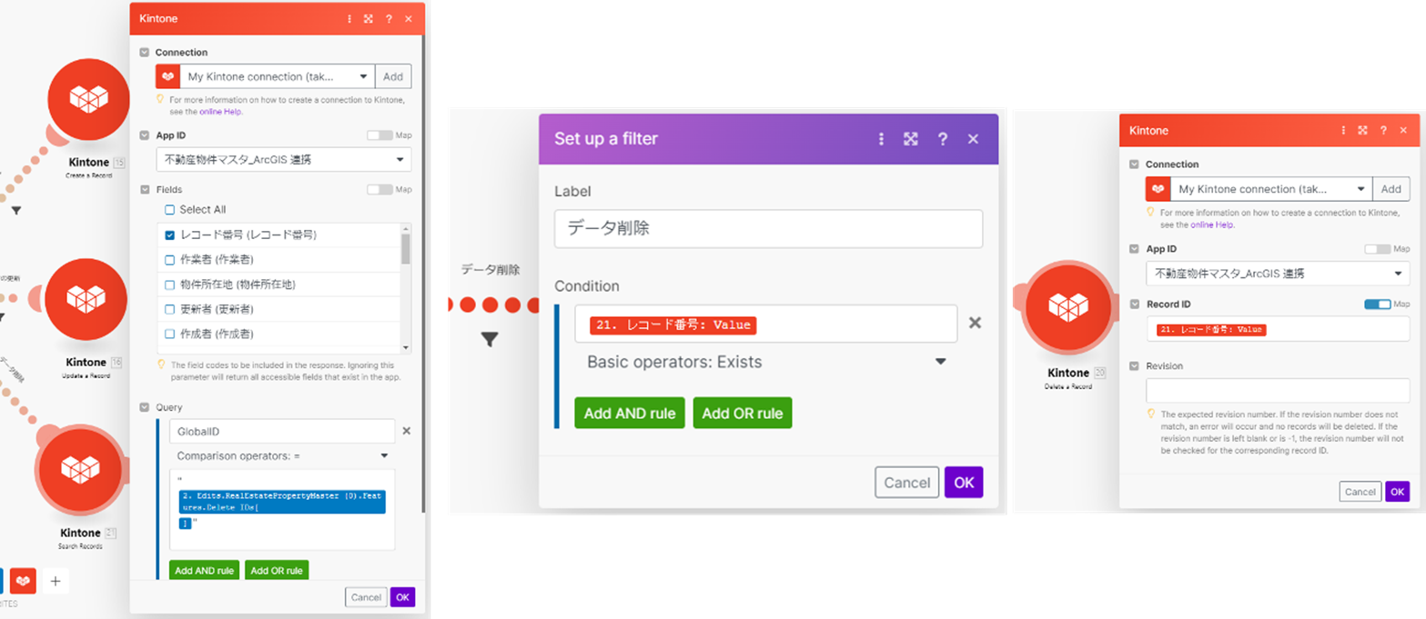Open Connection dropdown in Search Records dialog
This screenshot has width=1426, height=619.
coord(278,76)
